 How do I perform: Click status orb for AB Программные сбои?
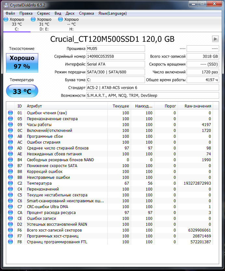[10, 136]
